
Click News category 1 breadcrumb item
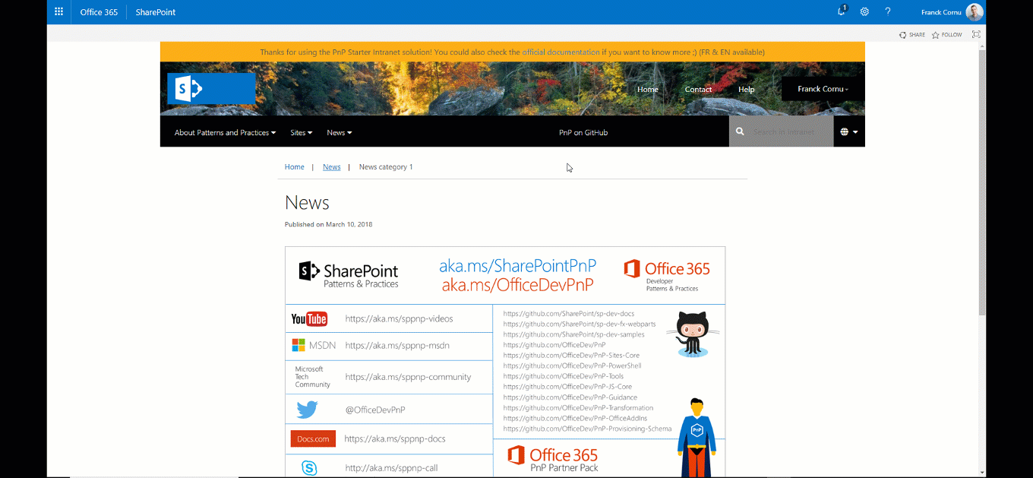click(386, 167)
